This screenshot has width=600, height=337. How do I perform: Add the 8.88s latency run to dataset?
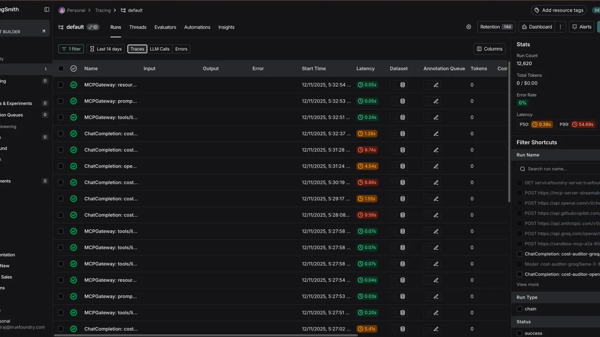[403, 183]
